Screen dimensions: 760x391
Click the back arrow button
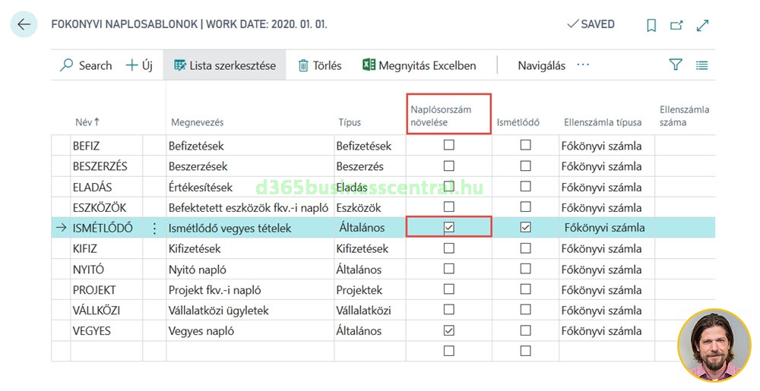tap(24, 25)
